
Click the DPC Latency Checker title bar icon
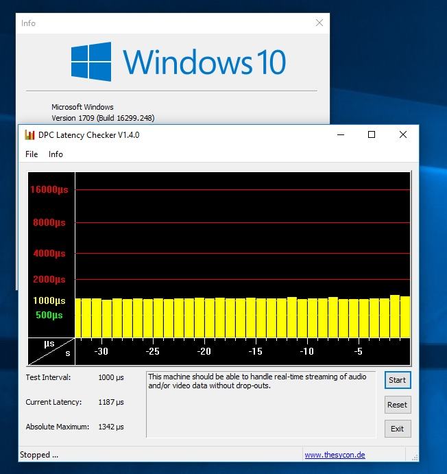click(x=29, y=135)
